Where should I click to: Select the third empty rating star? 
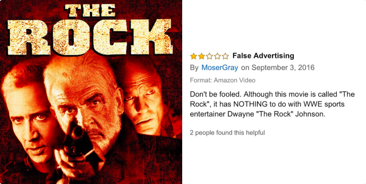[209, 56]
